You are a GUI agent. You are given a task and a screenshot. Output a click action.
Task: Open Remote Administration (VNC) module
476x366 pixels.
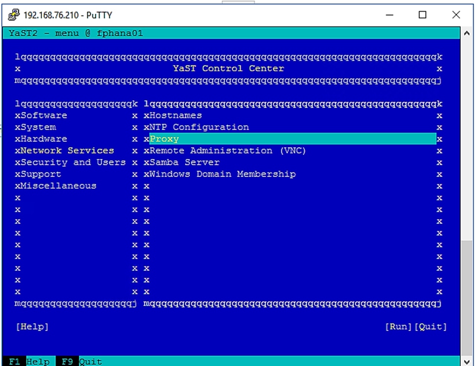pos(228,151)
